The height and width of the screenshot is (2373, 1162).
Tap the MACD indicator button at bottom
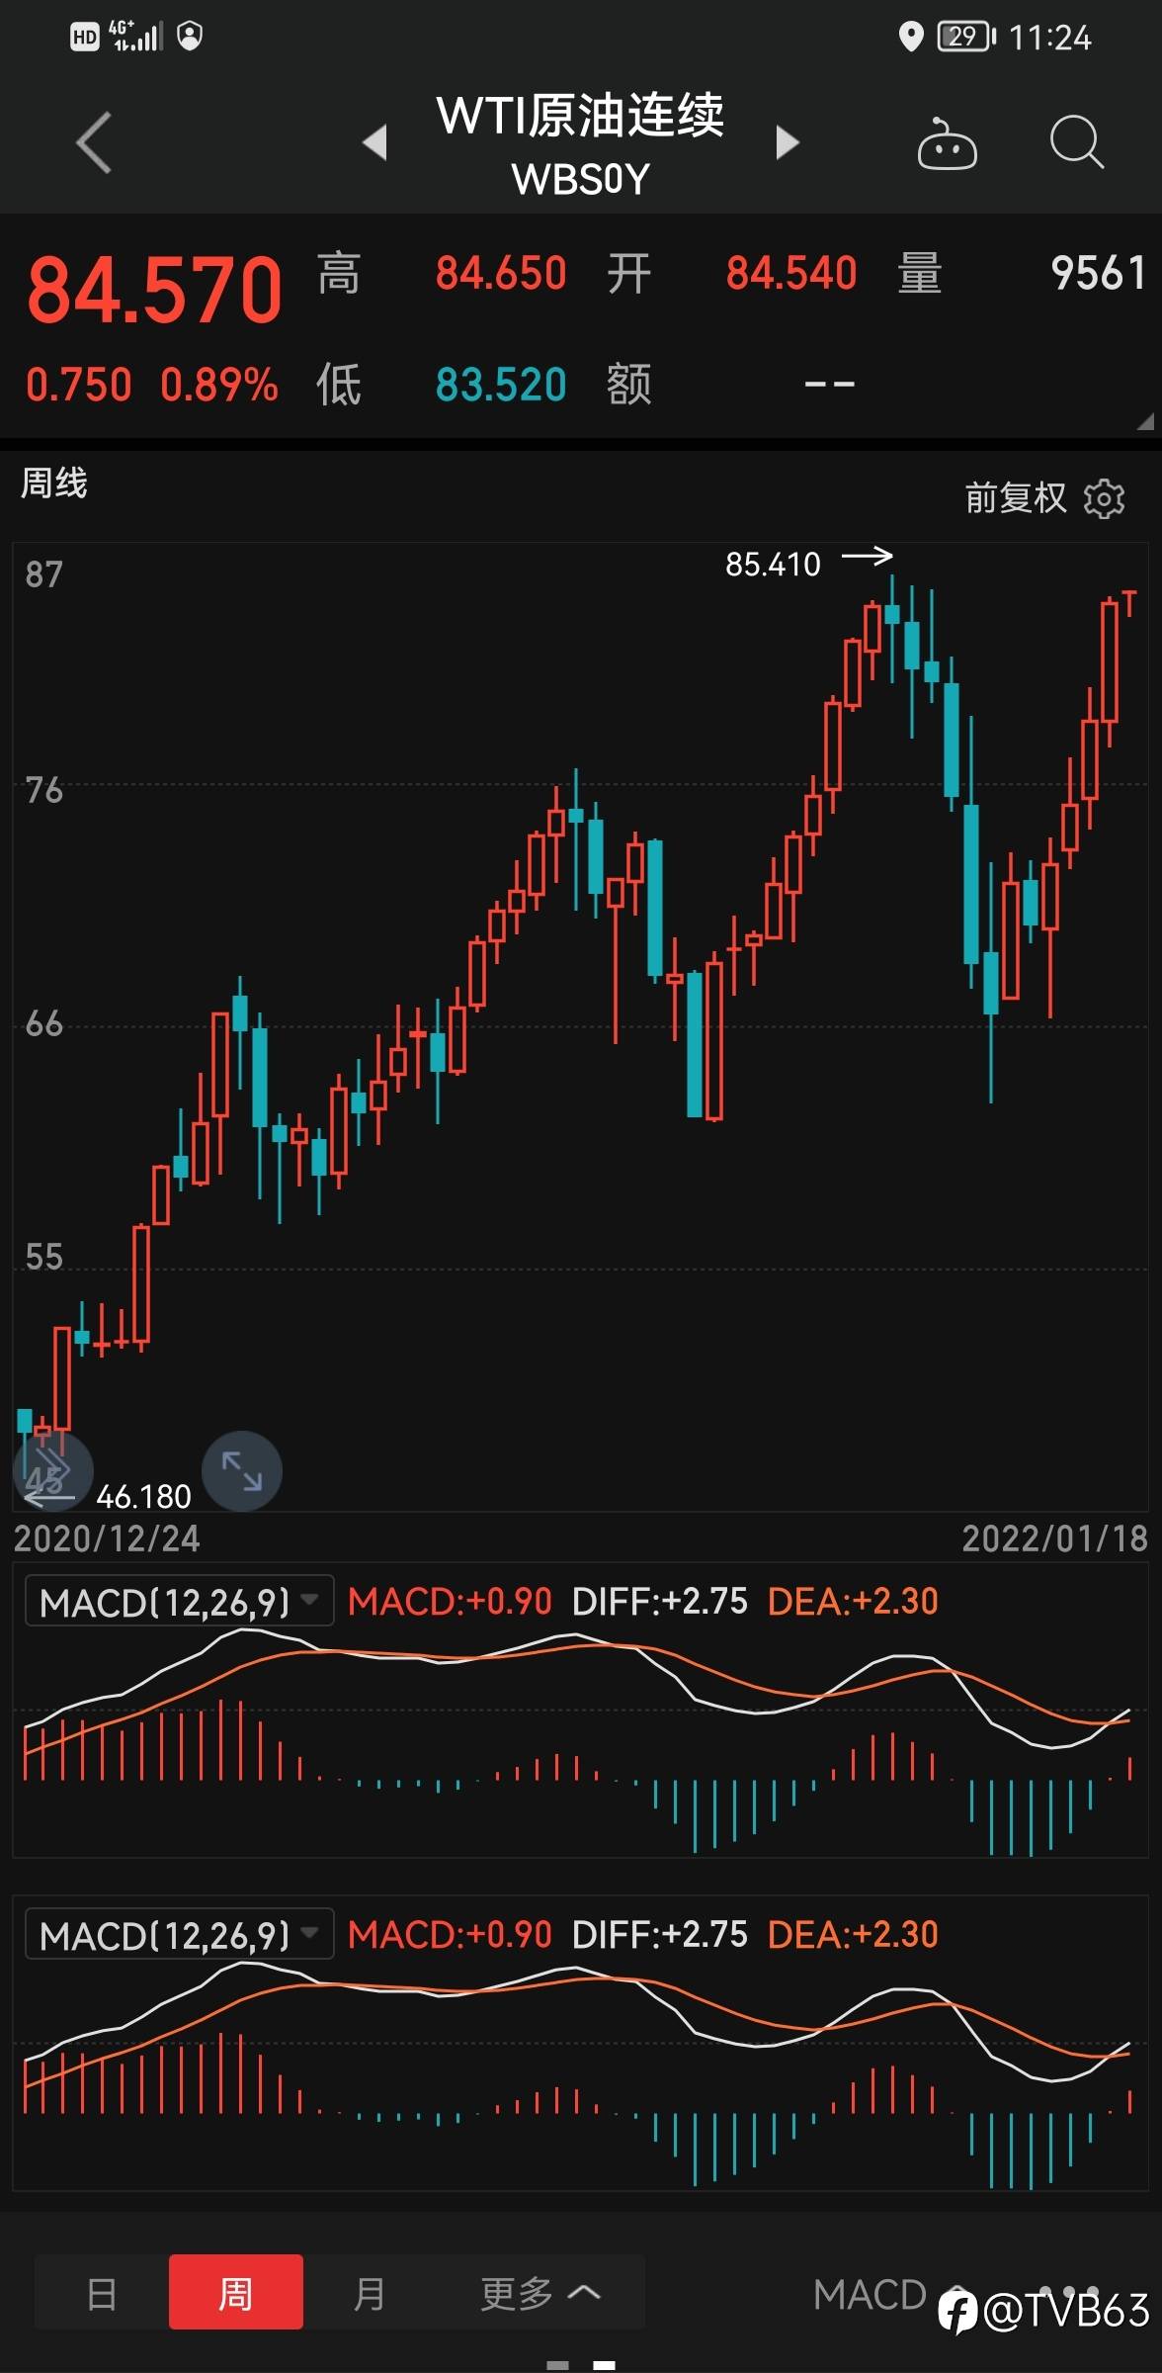coord(869,2294)
